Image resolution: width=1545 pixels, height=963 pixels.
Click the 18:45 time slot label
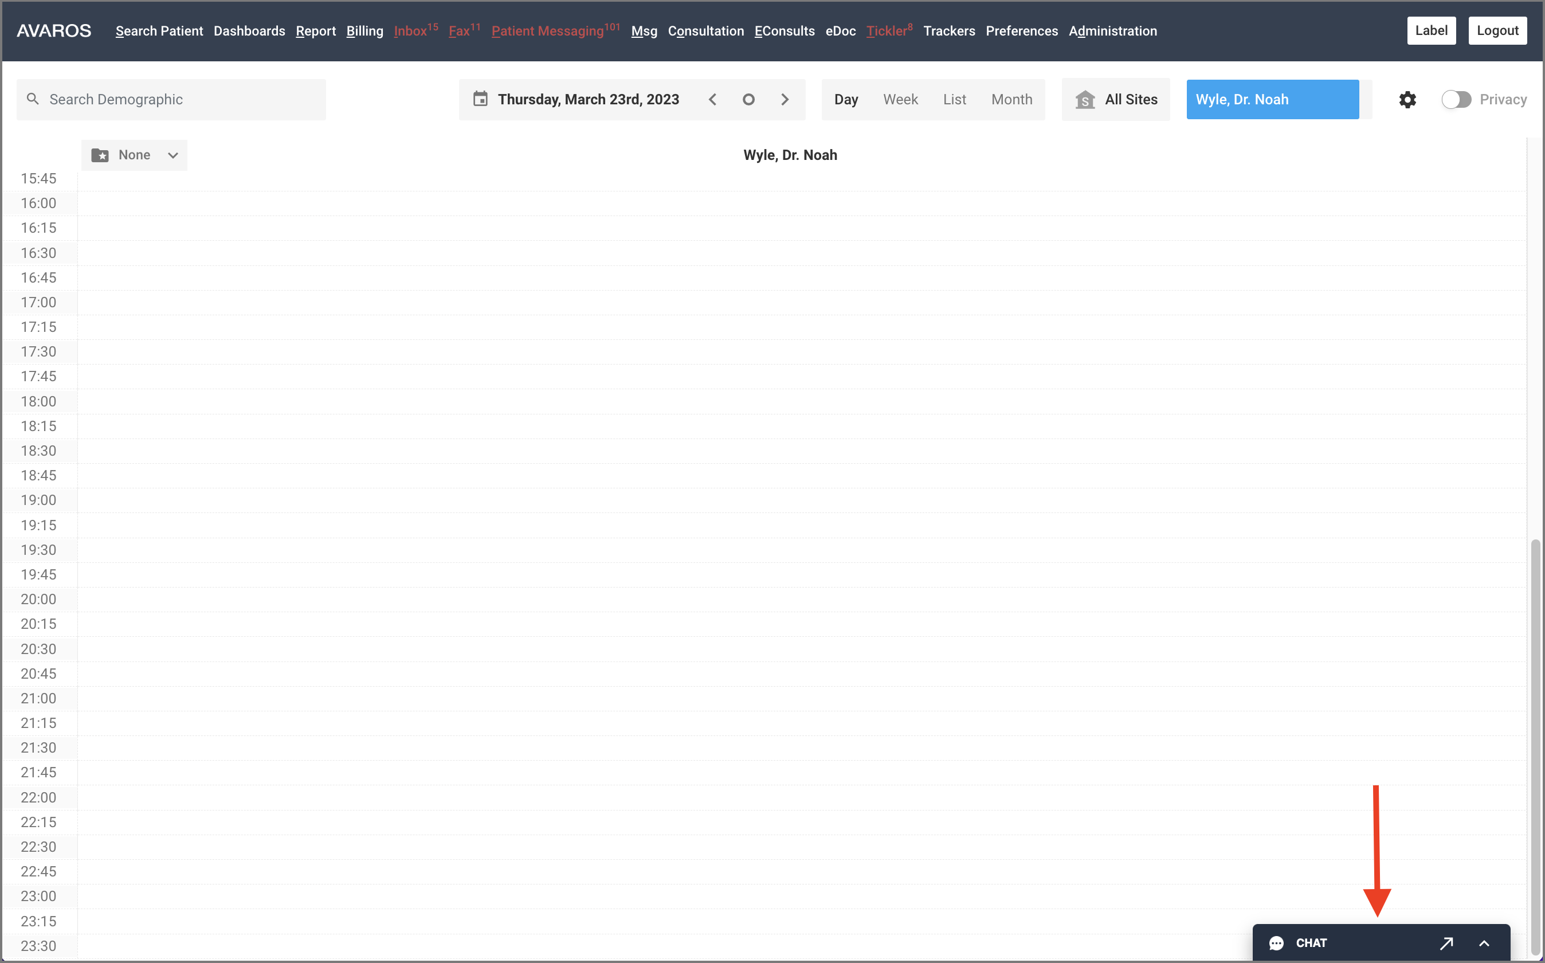point(38,475)
